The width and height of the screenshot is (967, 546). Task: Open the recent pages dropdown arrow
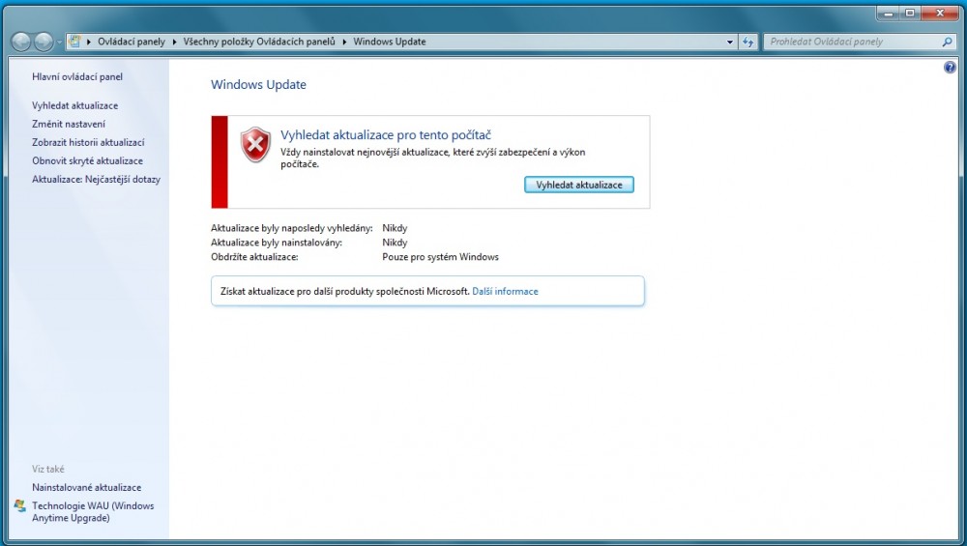(59, 43)
